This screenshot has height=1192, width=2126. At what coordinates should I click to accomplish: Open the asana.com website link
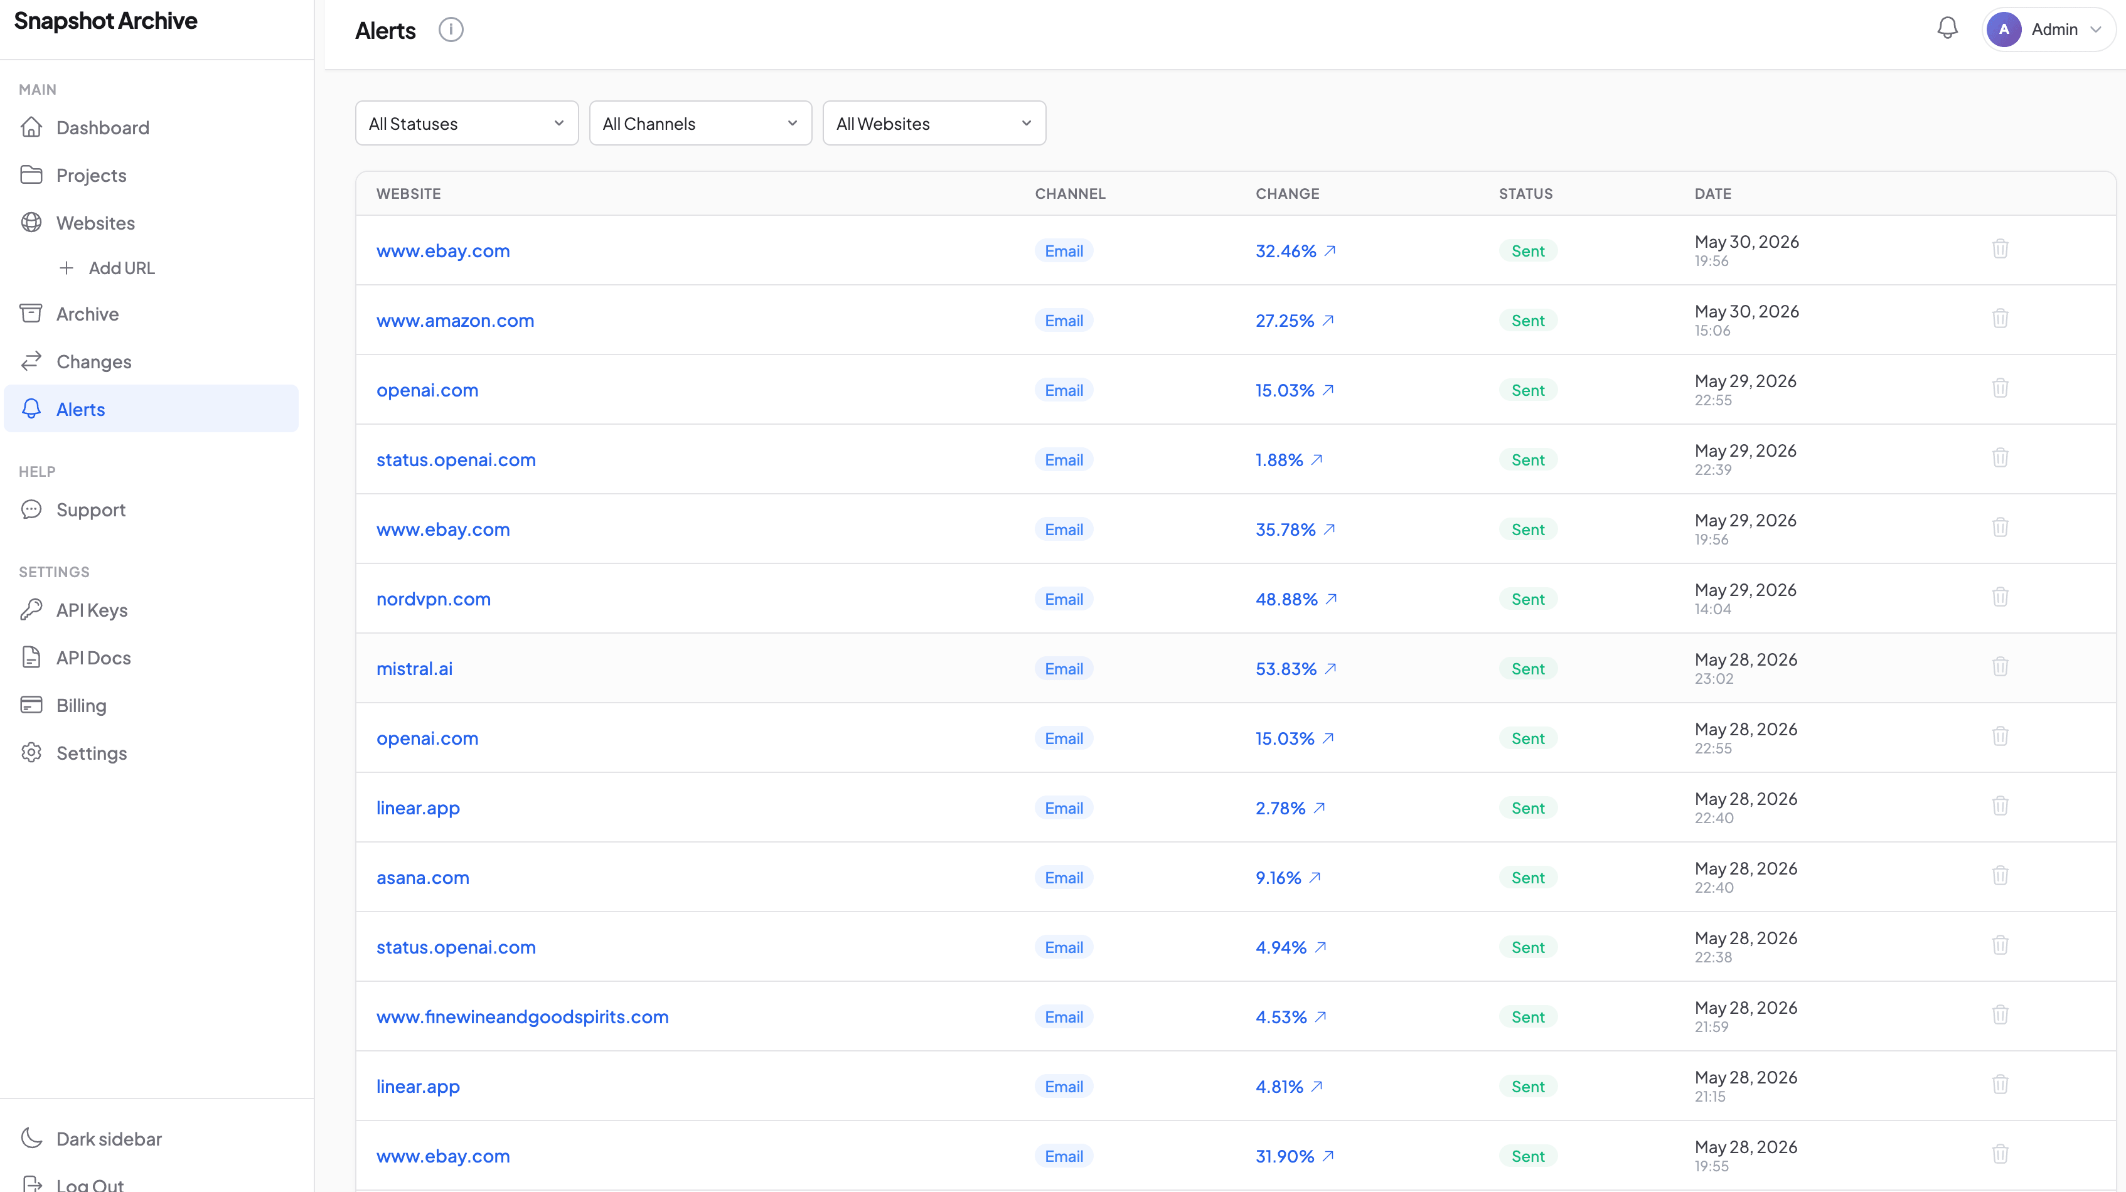coord(422,878)
